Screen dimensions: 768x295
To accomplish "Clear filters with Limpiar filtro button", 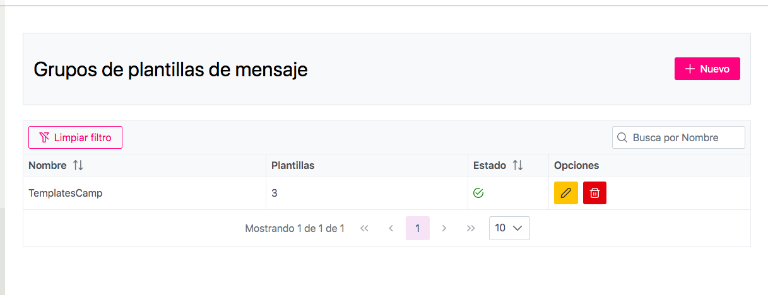I will pos(75,137).
